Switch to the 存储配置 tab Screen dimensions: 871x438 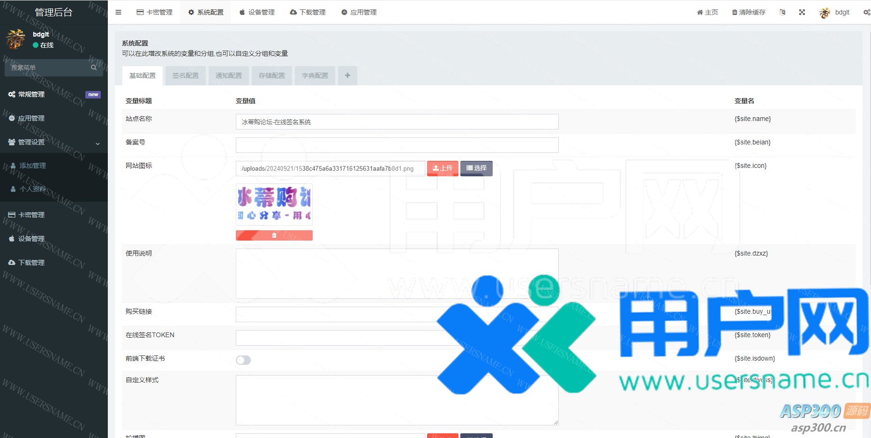[272, 76]
